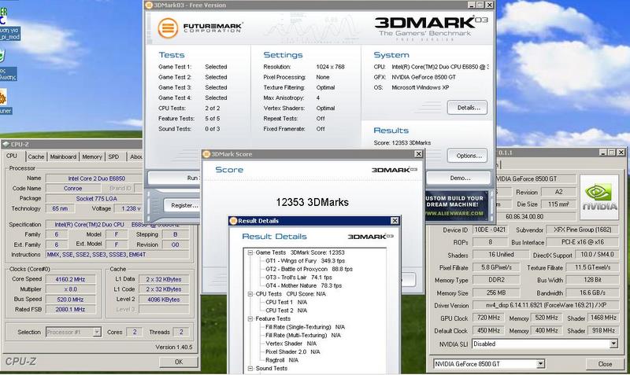Click the Bus Speed 520.0 MHz value
The image size is (630, 375).
70,300
